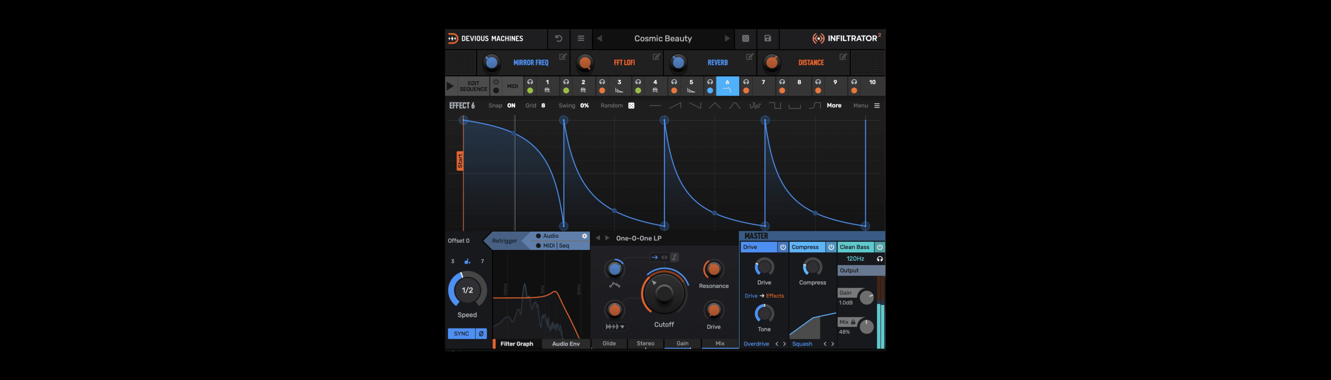Switch to previous Squash compressor type
This screenshot has width=1331, height=380.
pos(824,344)
